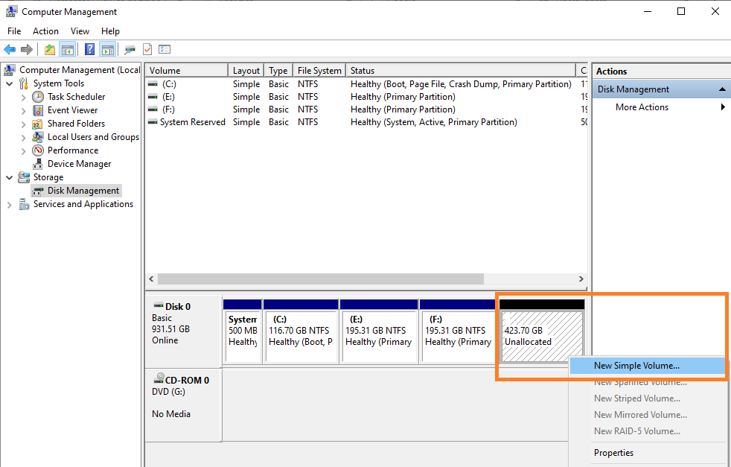Open the Help menu
This screenshot has width=731, height=467.
[x=110, y=31]
